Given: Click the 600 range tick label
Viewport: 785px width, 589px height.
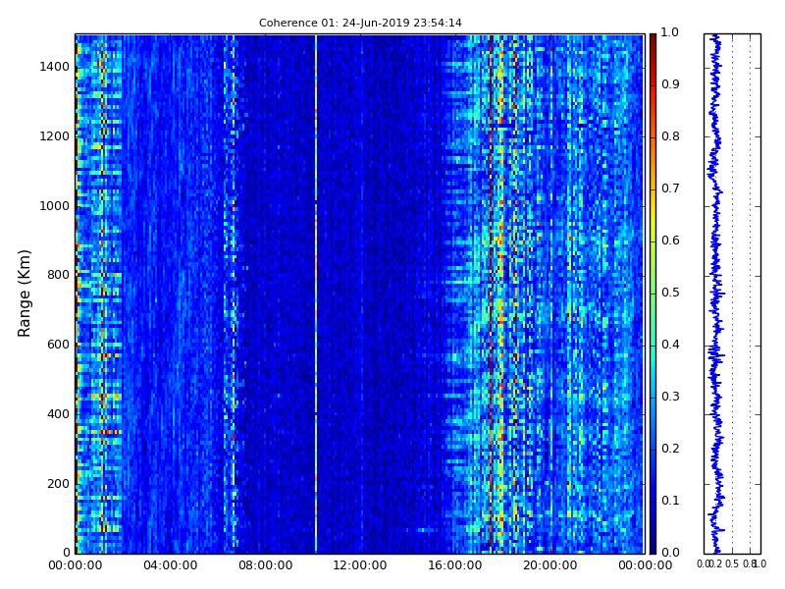Looking at the screenshot, I should [58, 345].
